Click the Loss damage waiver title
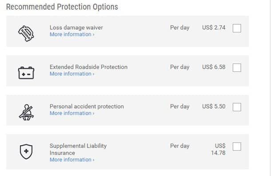Viewport: 271px width, 176px height. (x=76, y=27)
